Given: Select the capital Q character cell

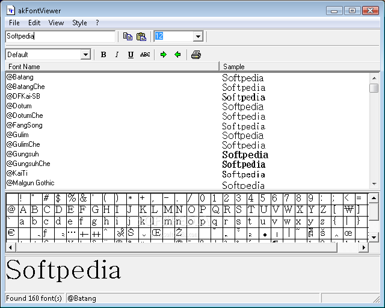Looking at the screenshot, I should pos(215,210).
